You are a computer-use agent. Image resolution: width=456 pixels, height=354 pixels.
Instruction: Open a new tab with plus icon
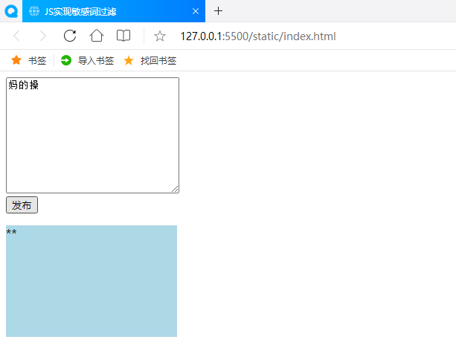[x=218, y=11]
